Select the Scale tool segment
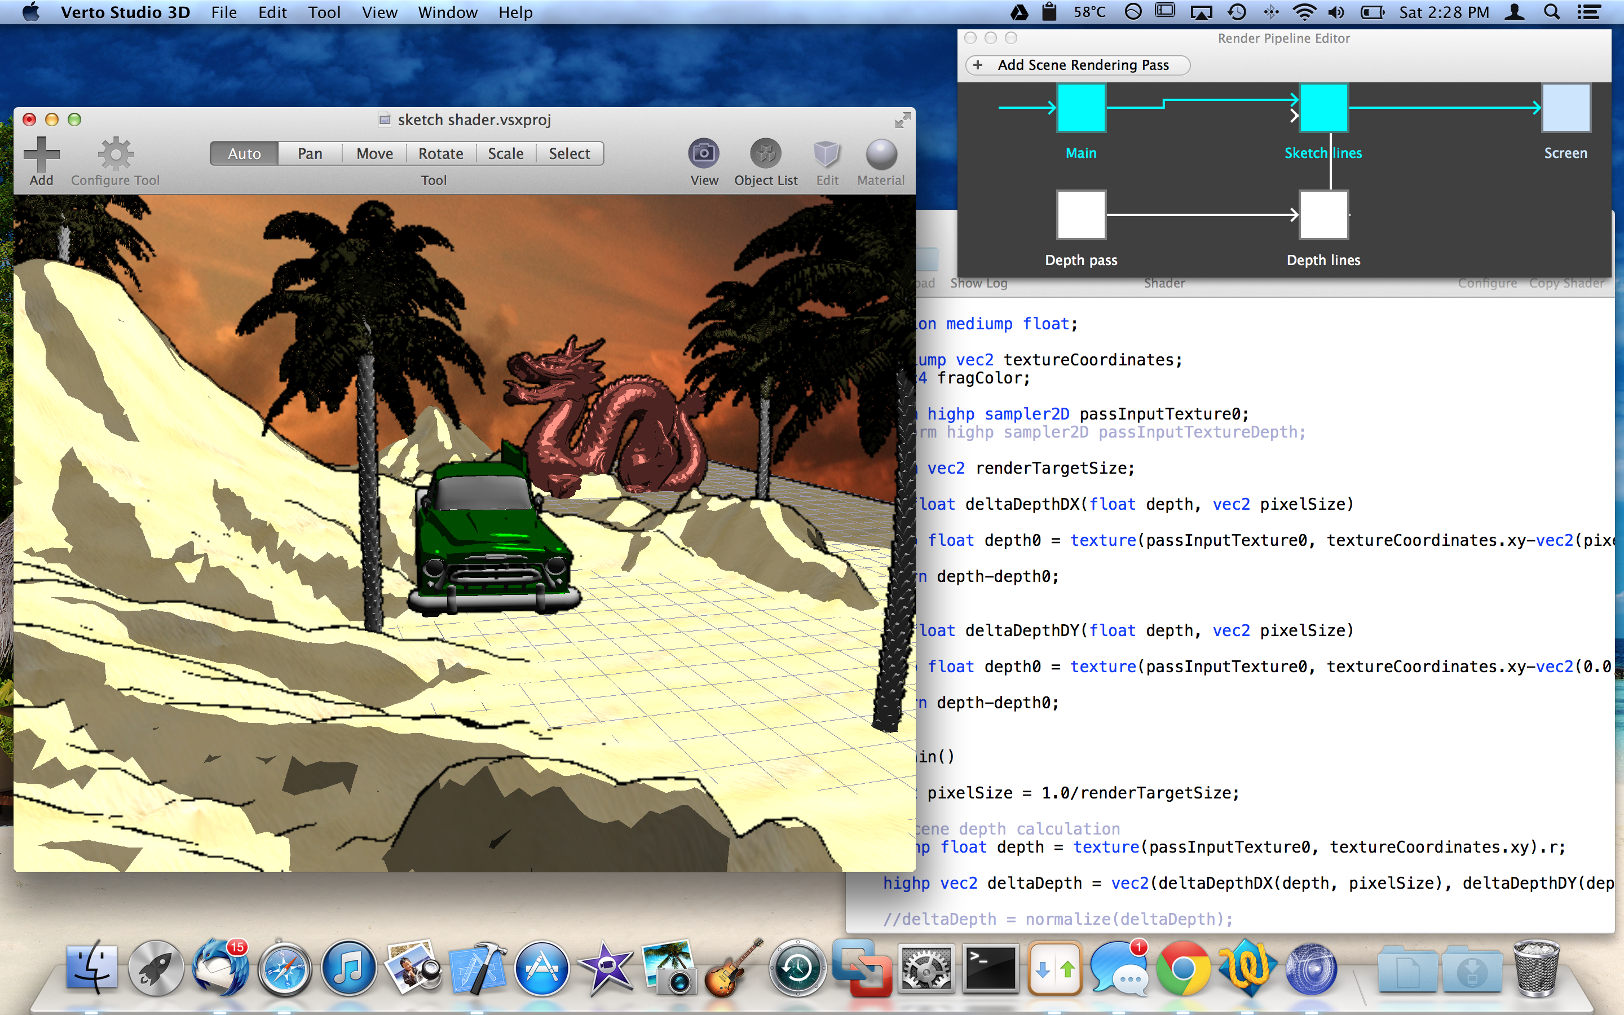1624x1015 pixels. (x=505, y=154)
